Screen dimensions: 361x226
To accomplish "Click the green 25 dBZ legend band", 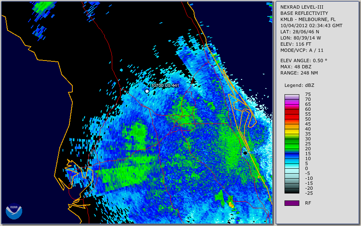I will click(292, 146).
